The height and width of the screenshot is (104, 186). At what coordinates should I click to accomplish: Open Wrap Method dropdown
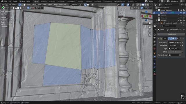click(x=175, y=42)
